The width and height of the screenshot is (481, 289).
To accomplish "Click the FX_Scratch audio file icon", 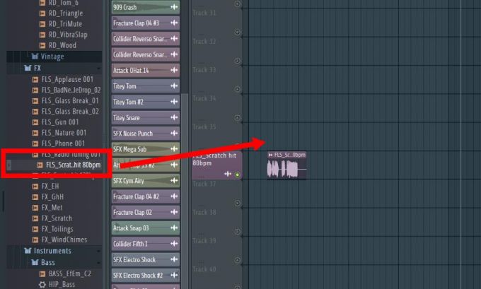I will coord(35,218).
